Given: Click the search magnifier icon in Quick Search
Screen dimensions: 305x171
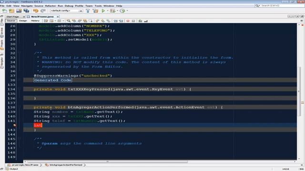Looking at the screenshot, I should click(257, 6).
